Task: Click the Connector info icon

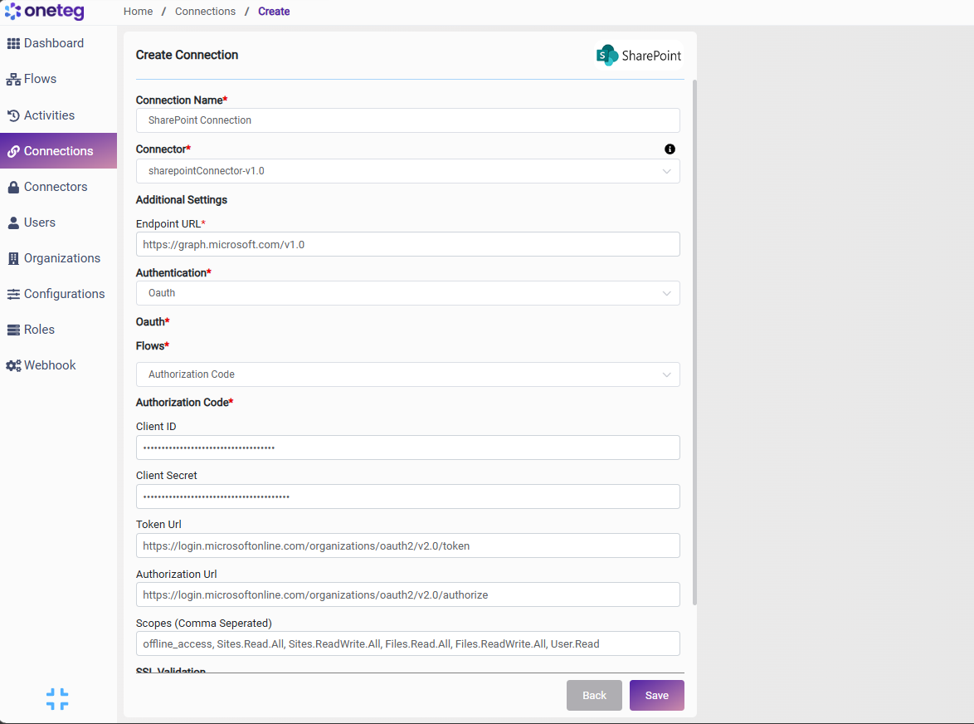Action: coord(670,149)
